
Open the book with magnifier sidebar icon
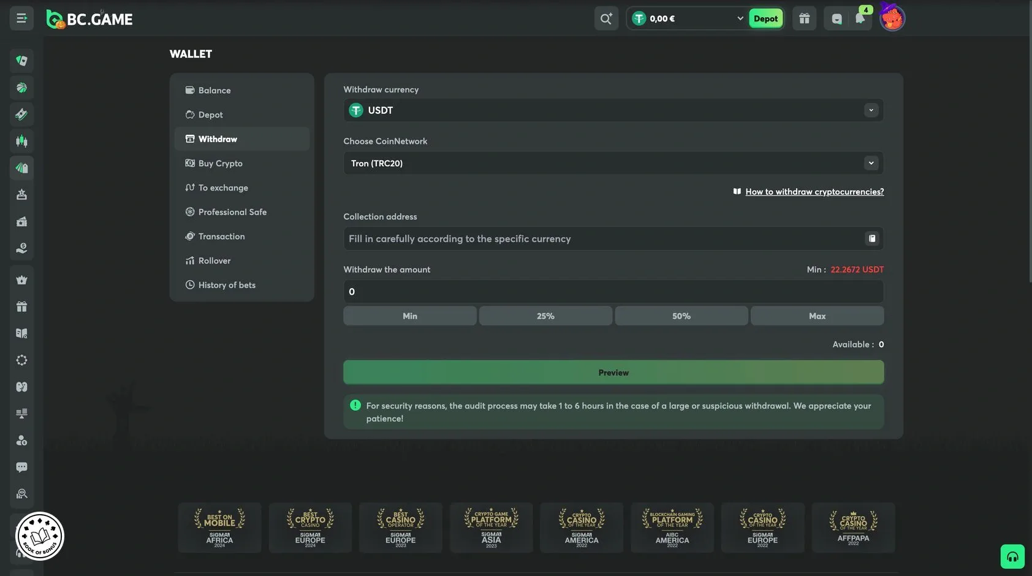coord(21,333)
